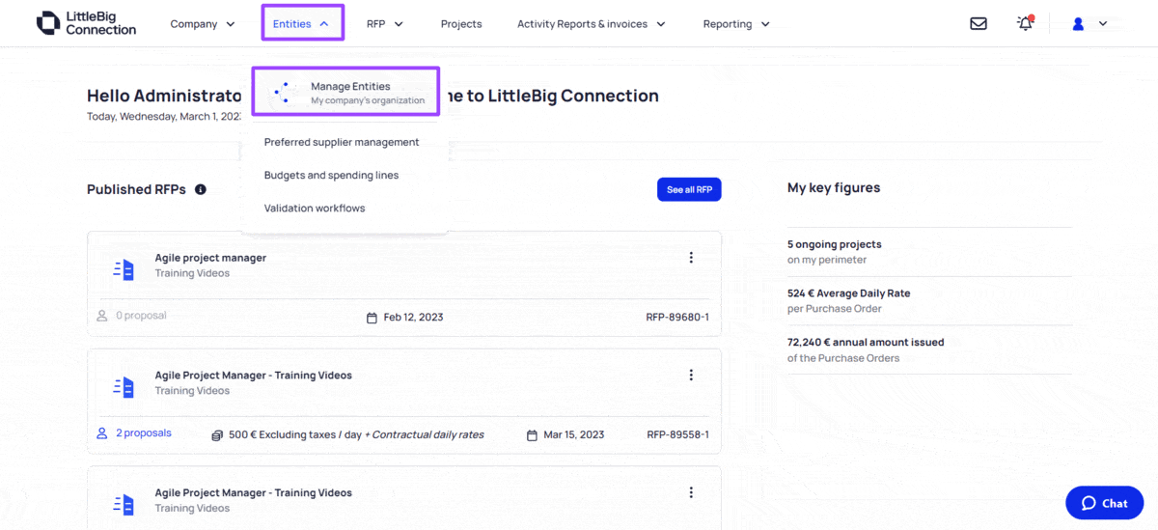The height and width of the screenshot is (530, 1158).
Task: Click the person icon beside 2 proposals
Action: pos(102,433)
